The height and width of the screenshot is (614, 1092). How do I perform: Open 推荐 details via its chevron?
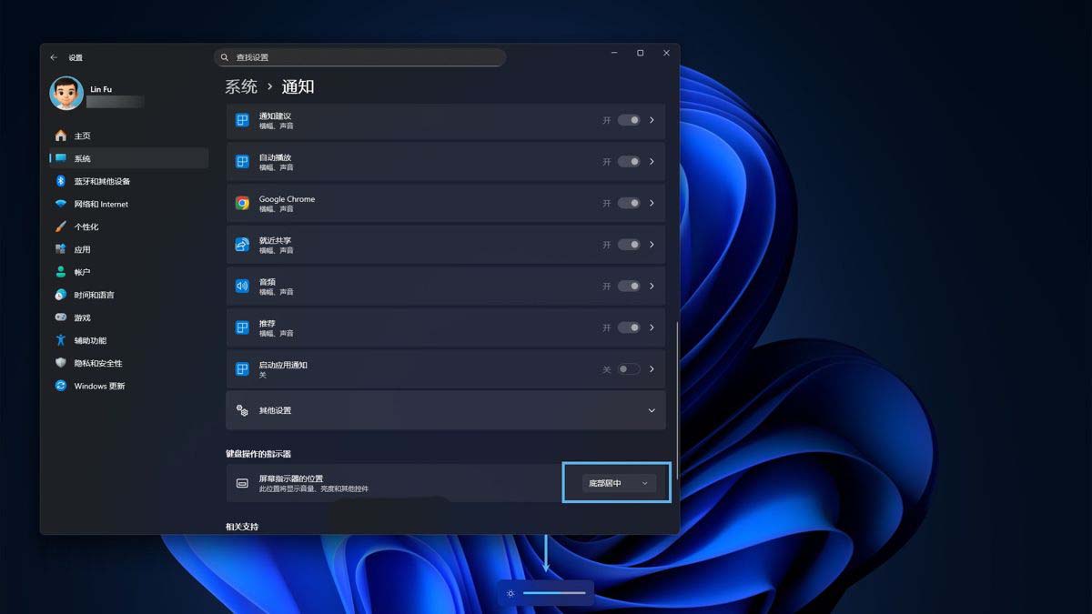652,327
